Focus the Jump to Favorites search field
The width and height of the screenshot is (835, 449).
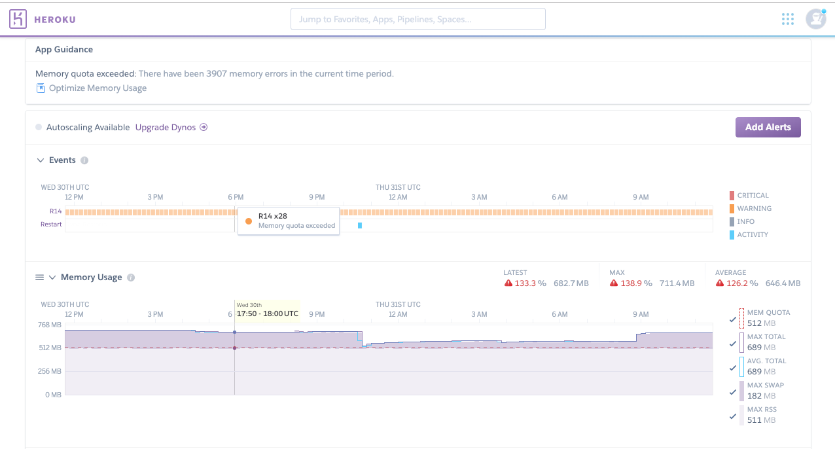point(417,19)
